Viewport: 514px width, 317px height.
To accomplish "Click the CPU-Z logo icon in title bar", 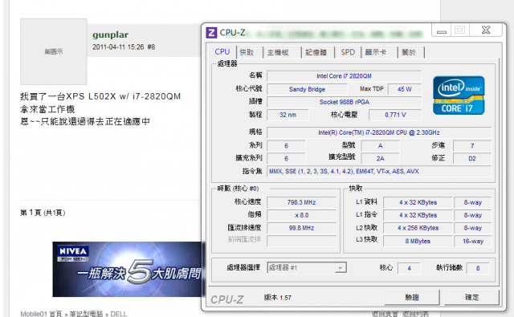I will pyautogui.click(x=211, y=33).
